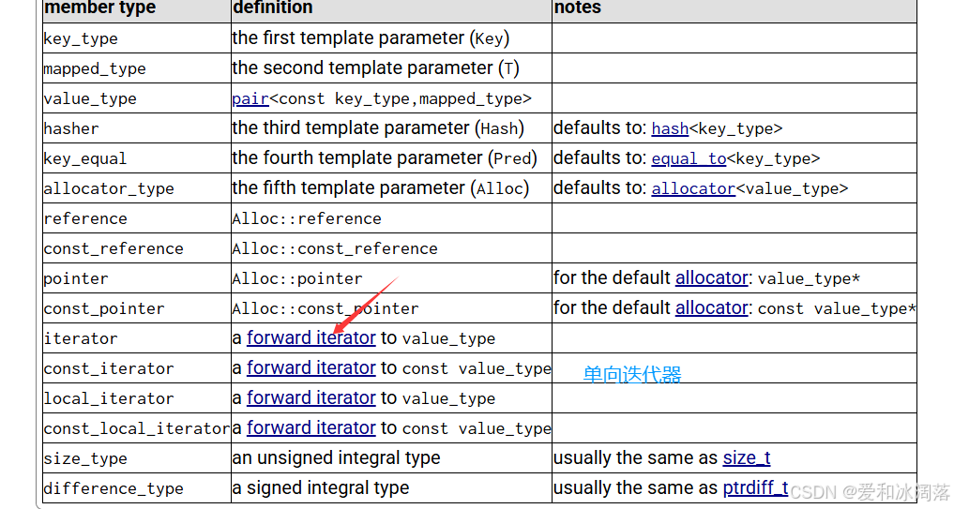The height and width of the screenshot is (509, 954).
Task: Click the notes column header
Action: point(578,7)
